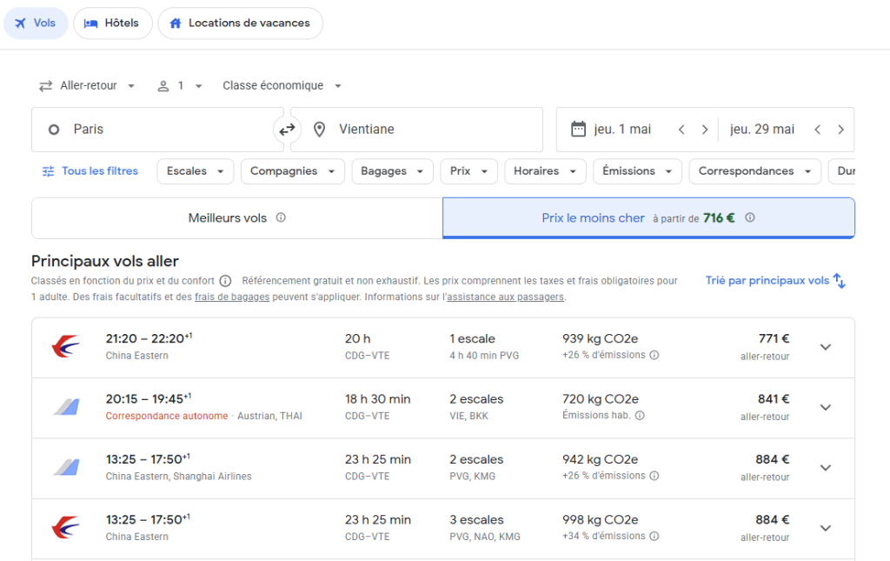Click the passenger person icon
This screenshot has width=890, height=561.
163,85
